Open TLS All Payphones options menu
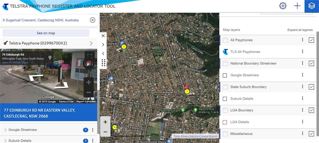The width and height of the screenshot is (319, 143). pyautogui.click(x=303, y=52)
